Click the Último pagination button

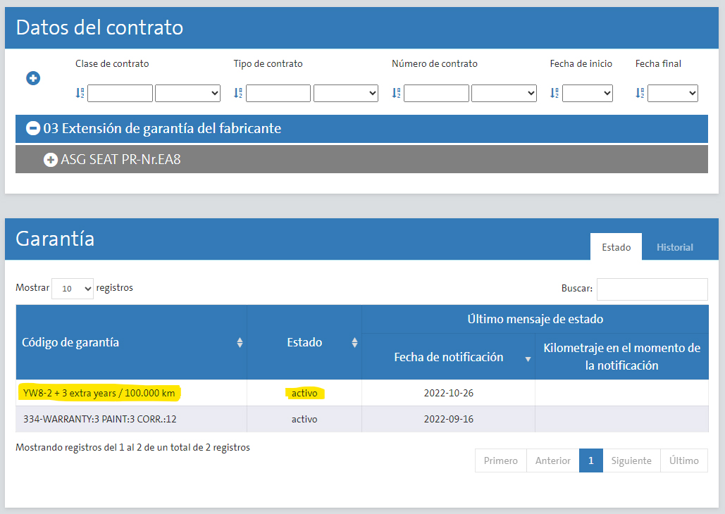[x=683, y=460]
